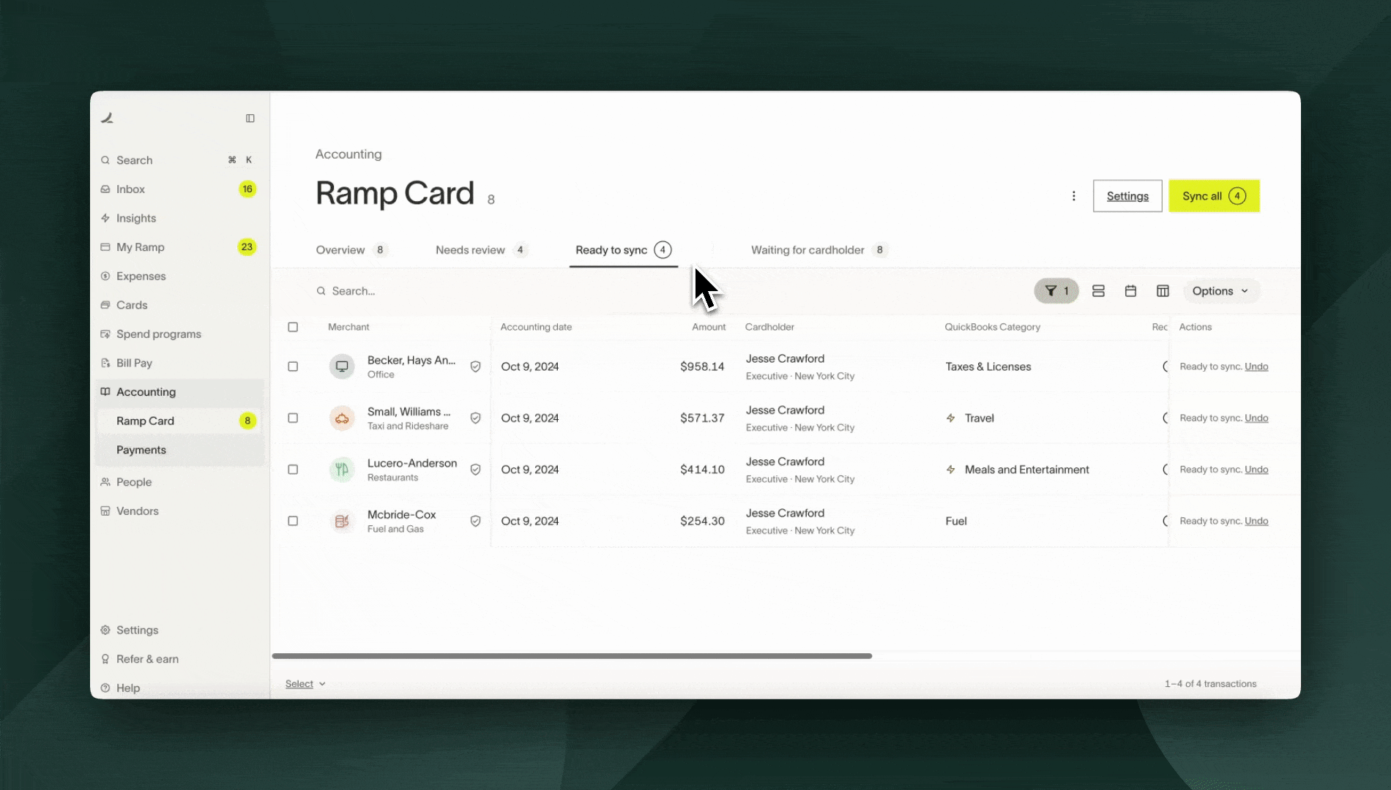
Task: Check the select-all header checkbox
Action: coord(293,327)
